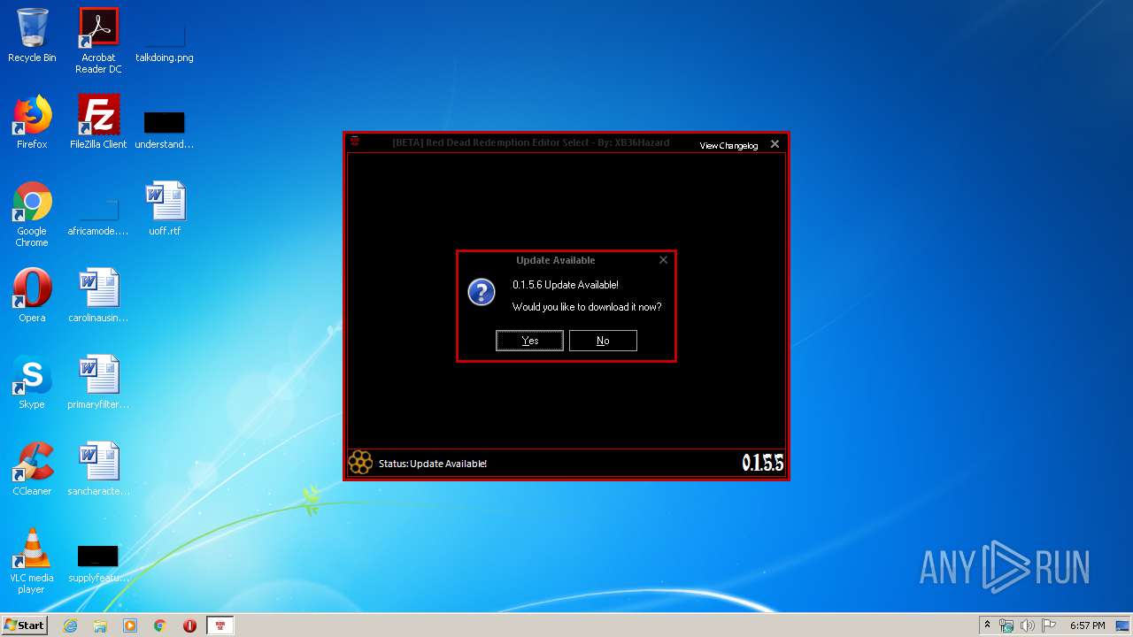The image size is (1133, 637).
Task: Open Chrome from the taskbar
Action: [x=160, y=625]
